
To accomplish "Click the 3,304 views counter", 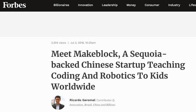I will 58,43.
